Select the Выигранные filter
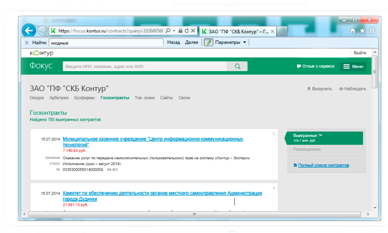The width and height of the screenshot is (388, 233). coord(324,138)
